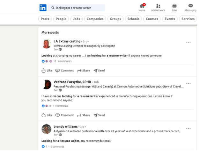Send the Vedrana Forsythe post
Screen dimensions: 200x152
[x=99, y=115]
